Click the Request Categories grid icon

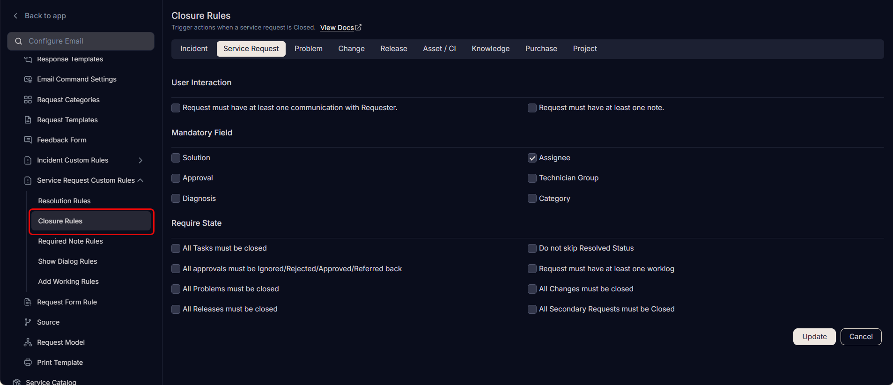28,100
